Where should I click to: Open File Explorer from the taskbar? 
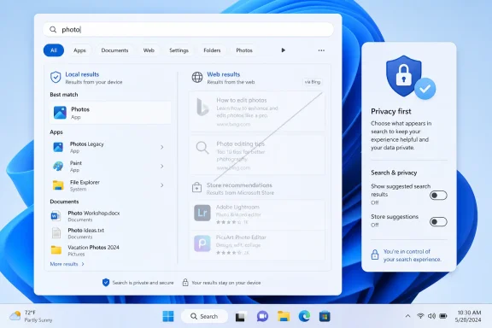click(x=284, y=316)
